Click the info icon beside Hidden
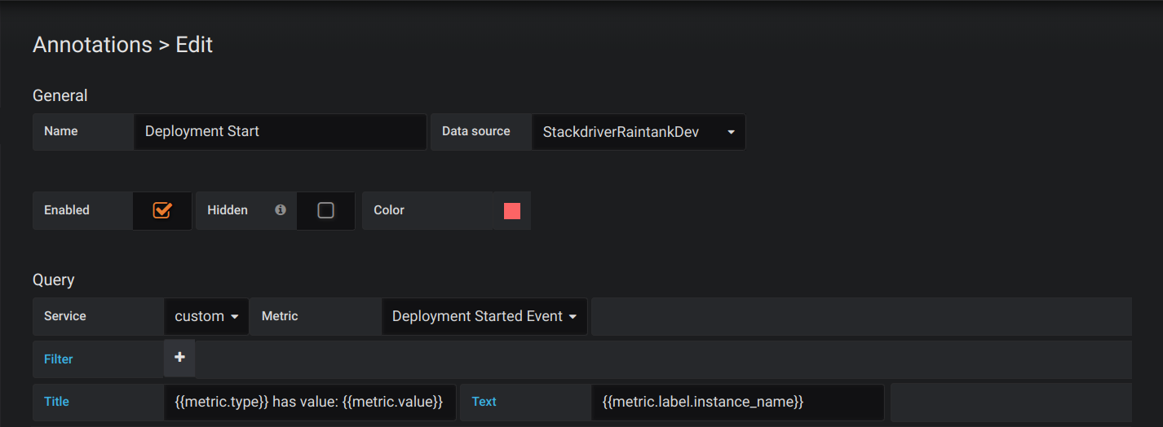This screenshot has width=1163, height=427. pos(281,210)
